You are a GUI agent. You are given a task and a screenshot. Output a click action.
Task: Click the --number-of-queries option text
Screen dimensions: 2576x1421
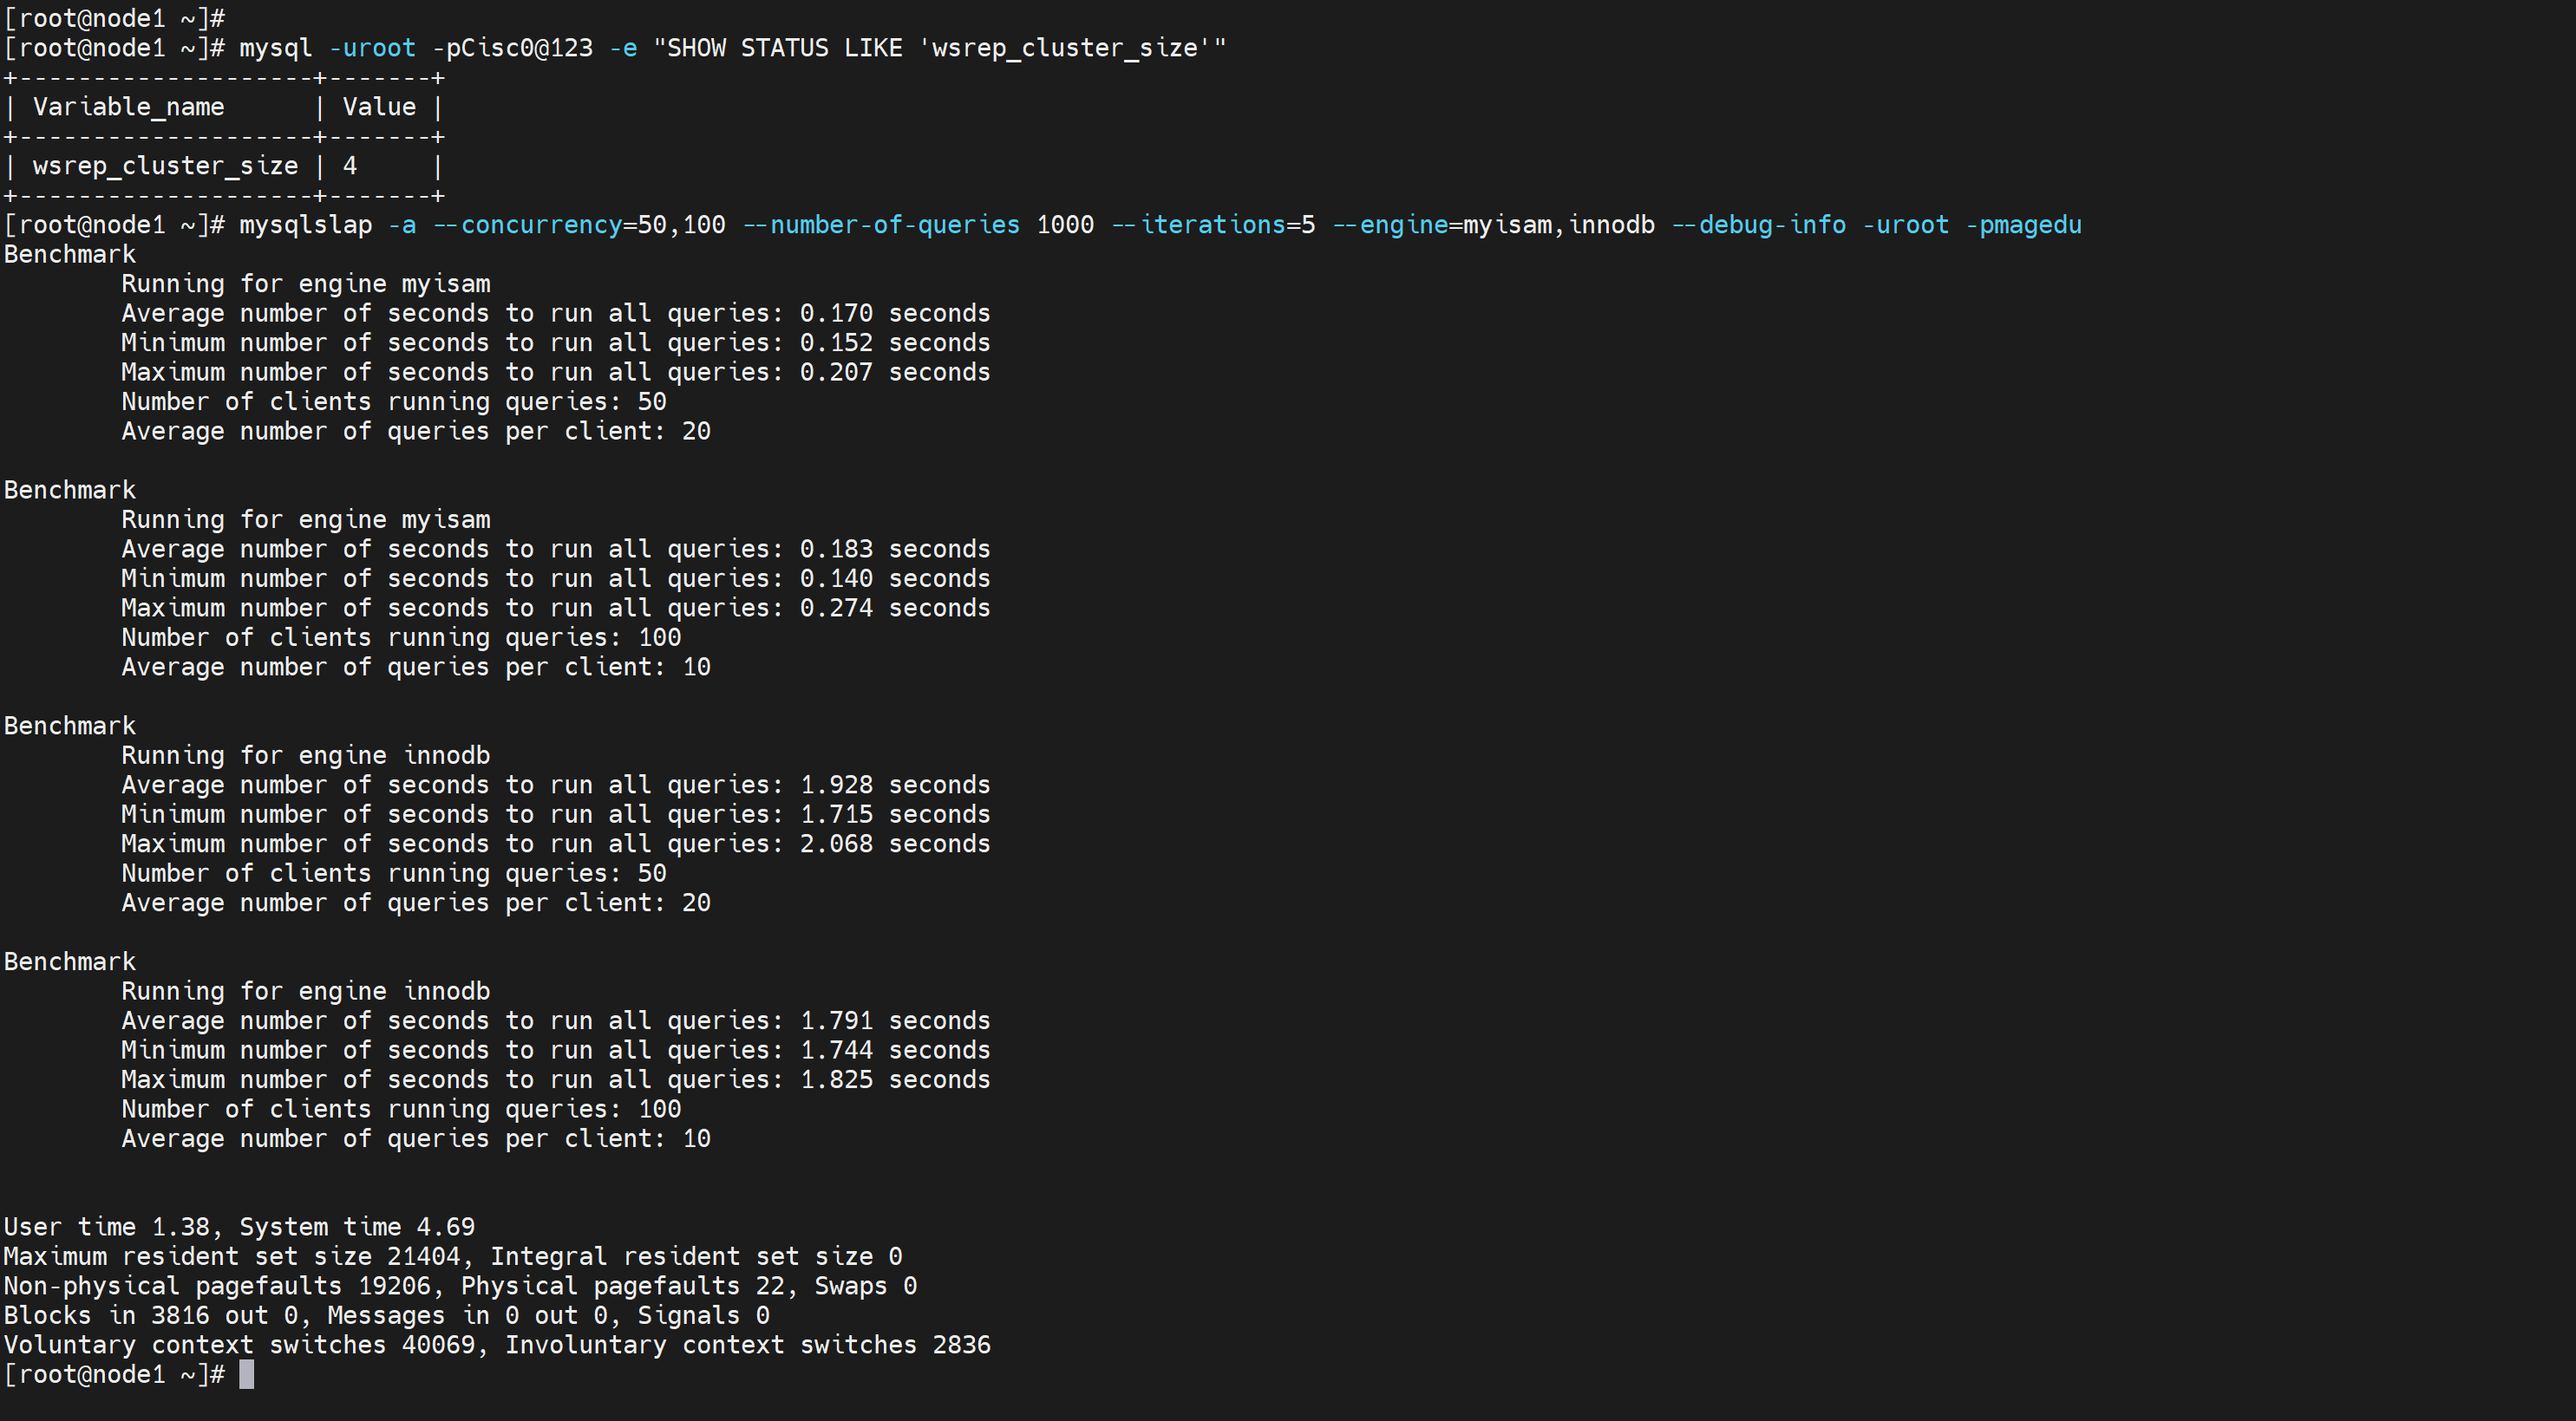tap(881, 225)
